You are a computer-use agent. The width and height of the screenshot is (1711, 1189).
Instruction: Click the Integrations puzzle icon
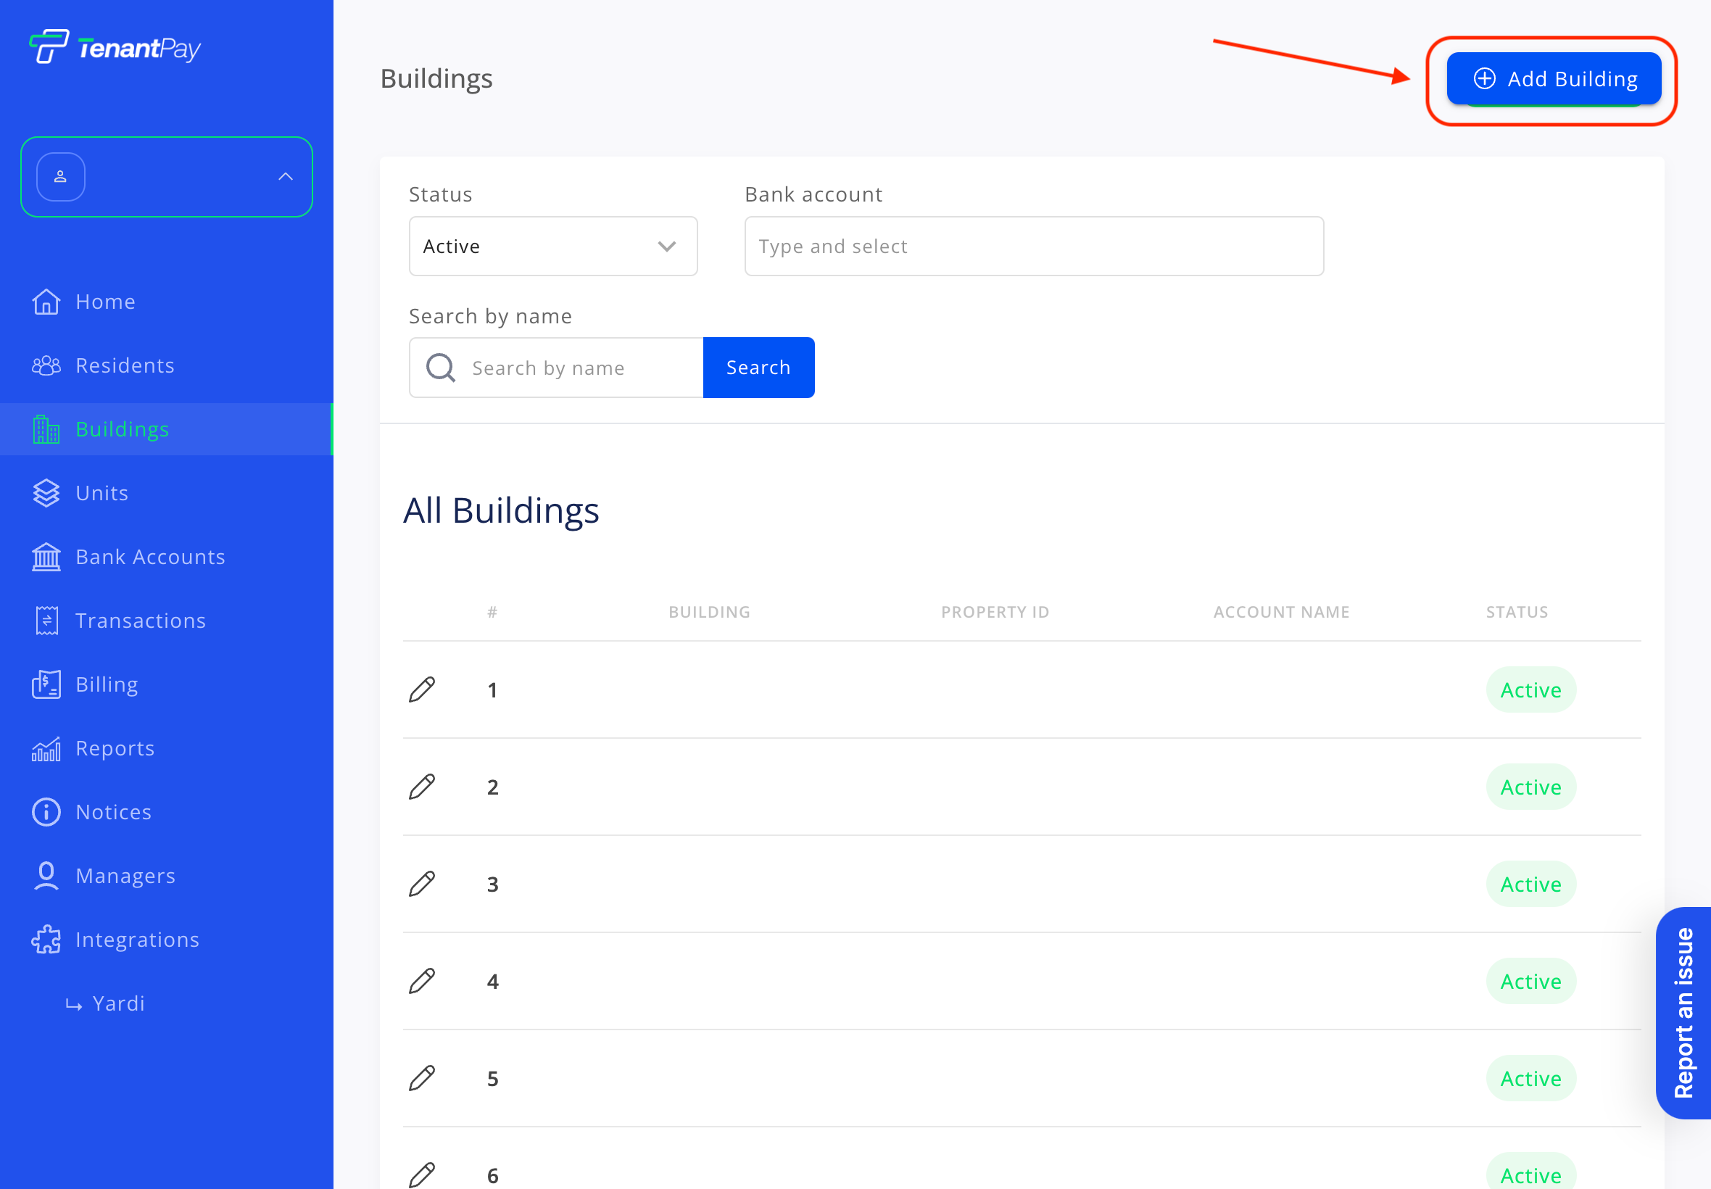pyautogui.click(x=46, y=940)
